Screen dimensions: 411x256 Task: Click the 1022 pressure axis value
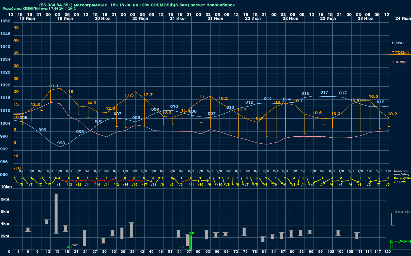point(5,85)
